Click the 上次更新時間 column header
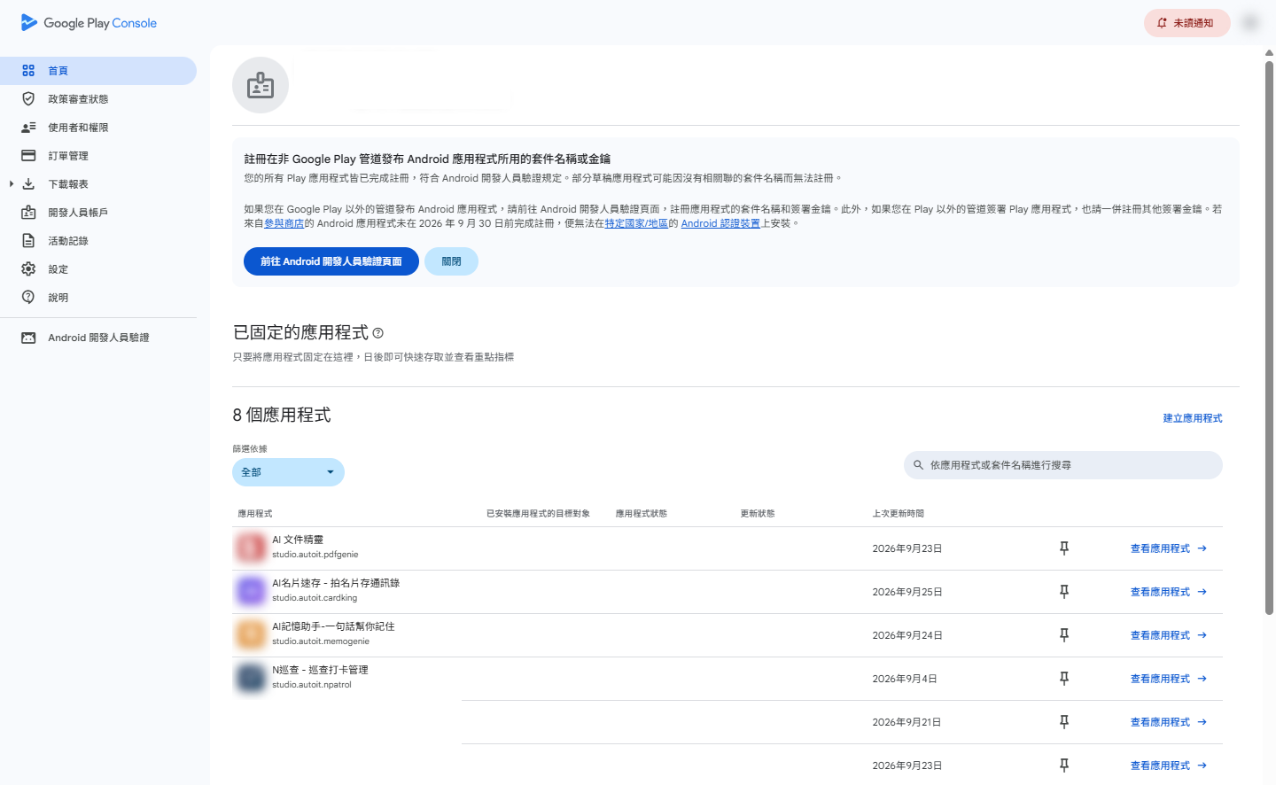1276x785 pixels. (x=899, y=514)
